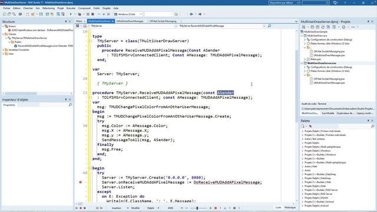Click search icon in Inspecteur d'objets

pyautogui.click(x=70, y=105)
